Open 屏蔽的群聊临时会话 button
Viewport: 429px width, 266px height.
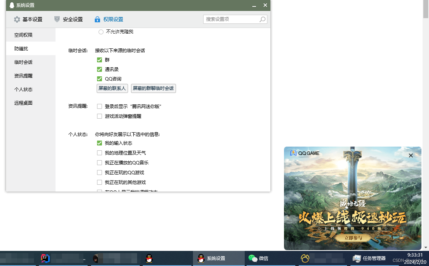coord(153,88)
